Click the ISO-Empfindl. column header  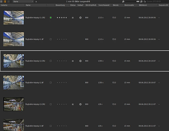(x=91, y=5)
